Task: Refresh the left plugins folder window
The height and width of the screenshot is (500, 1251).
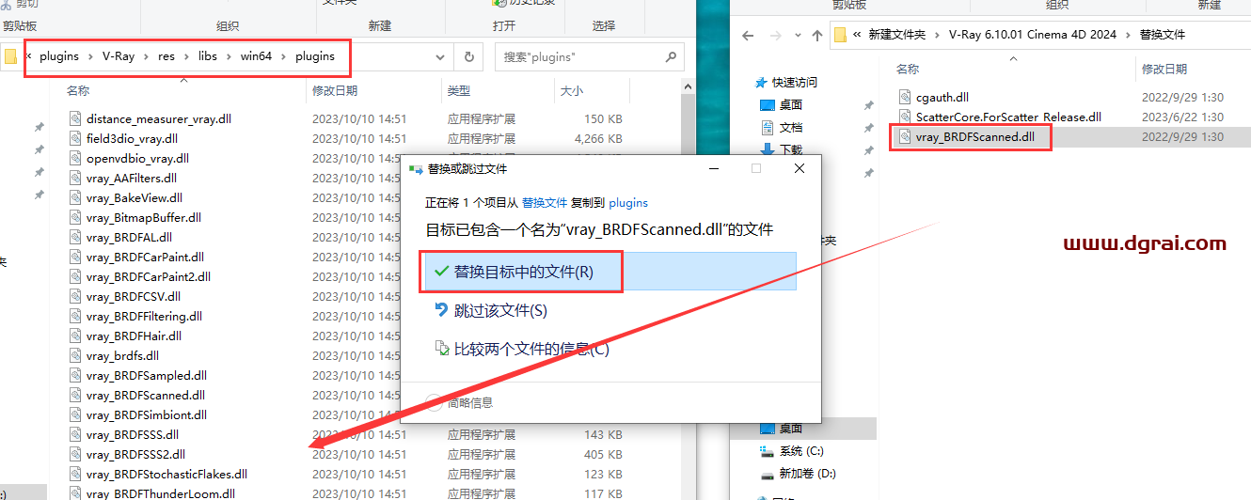Action: (x=468, y=57)
